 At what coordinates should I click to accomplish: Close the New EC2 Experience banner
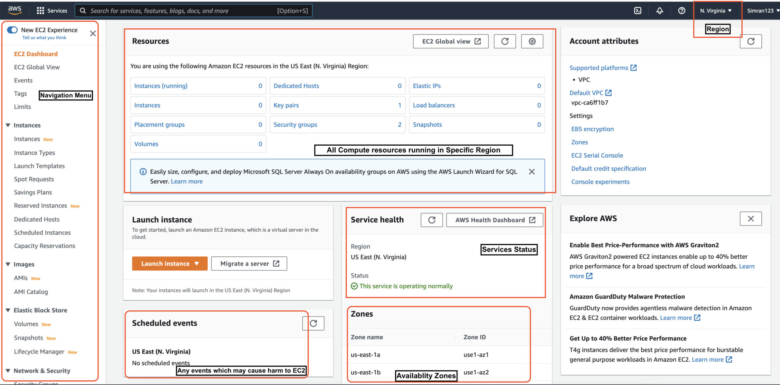93,33
